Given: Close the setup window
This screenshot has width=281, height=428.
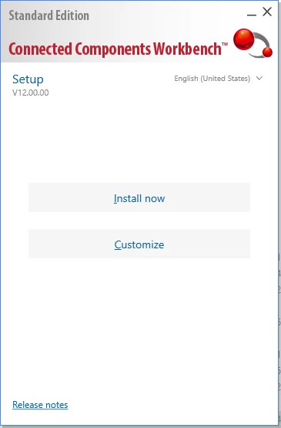Looking at the screenshot, I should coord(267,12).
